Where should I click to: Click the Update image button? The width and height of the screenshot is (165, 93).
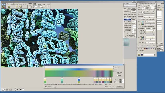[119, 87]
